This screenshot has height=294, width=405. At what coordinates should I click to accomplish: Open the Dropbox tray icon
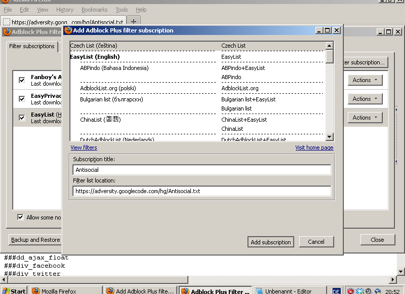(360, 291)
